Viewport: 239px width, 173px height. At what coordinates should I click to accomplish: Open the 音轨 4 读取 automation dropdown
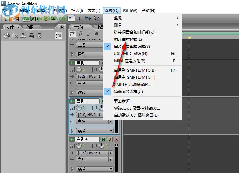(94, 169)
